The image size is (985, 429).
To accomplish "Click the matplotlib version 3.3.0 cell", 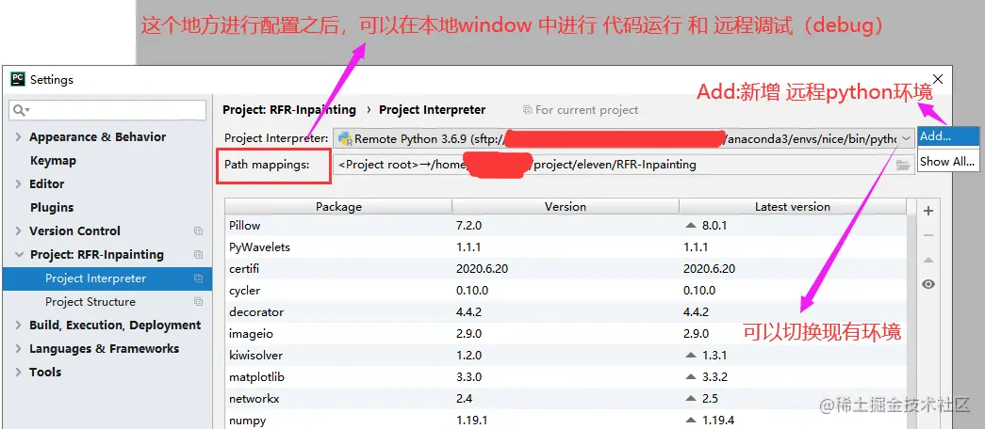I will pyautogui.click(x=468, y=377).
